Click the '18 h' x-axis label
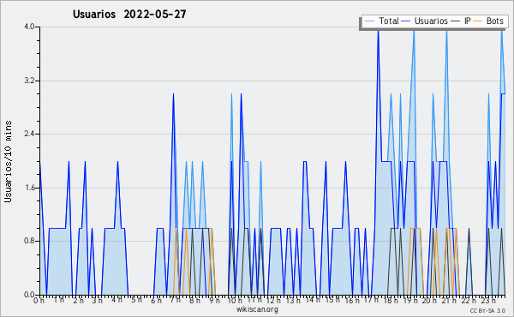The width and height of the screenshot is (514, 317). (x=391, y=300)
